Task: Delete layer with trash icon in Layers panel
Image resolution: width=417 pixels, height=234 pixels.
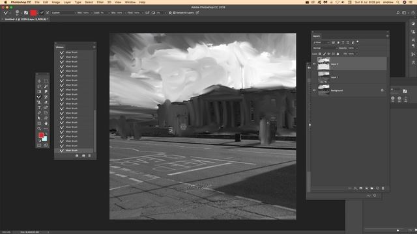Action: click(x=383, y=188)
